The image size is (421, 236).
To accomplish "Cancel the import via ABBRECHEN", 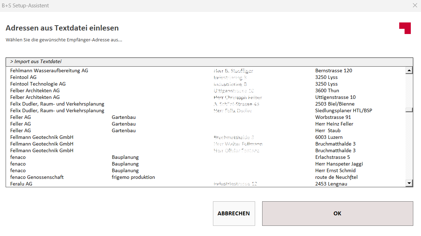I will pos(234,214).
